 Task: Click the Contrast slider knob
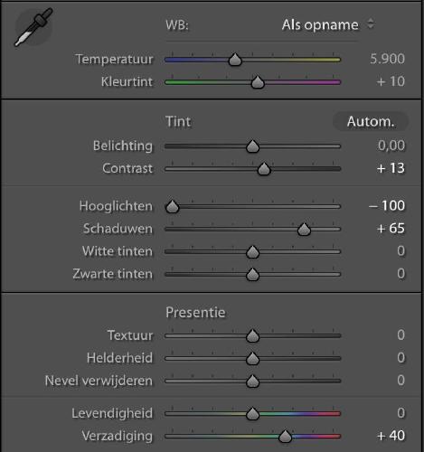pyautogui.click(x=264, y=169)
